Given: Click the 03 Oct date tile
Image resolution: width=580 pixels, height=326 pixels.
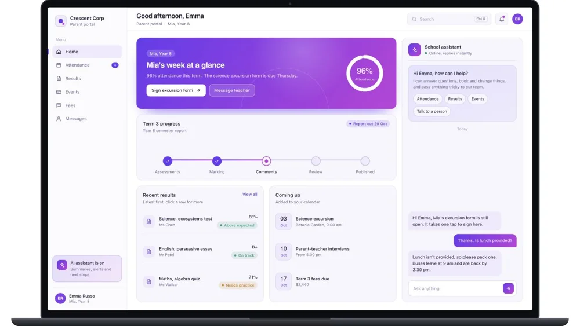Looking at the screenshot, I should click(x=284, y=222).
